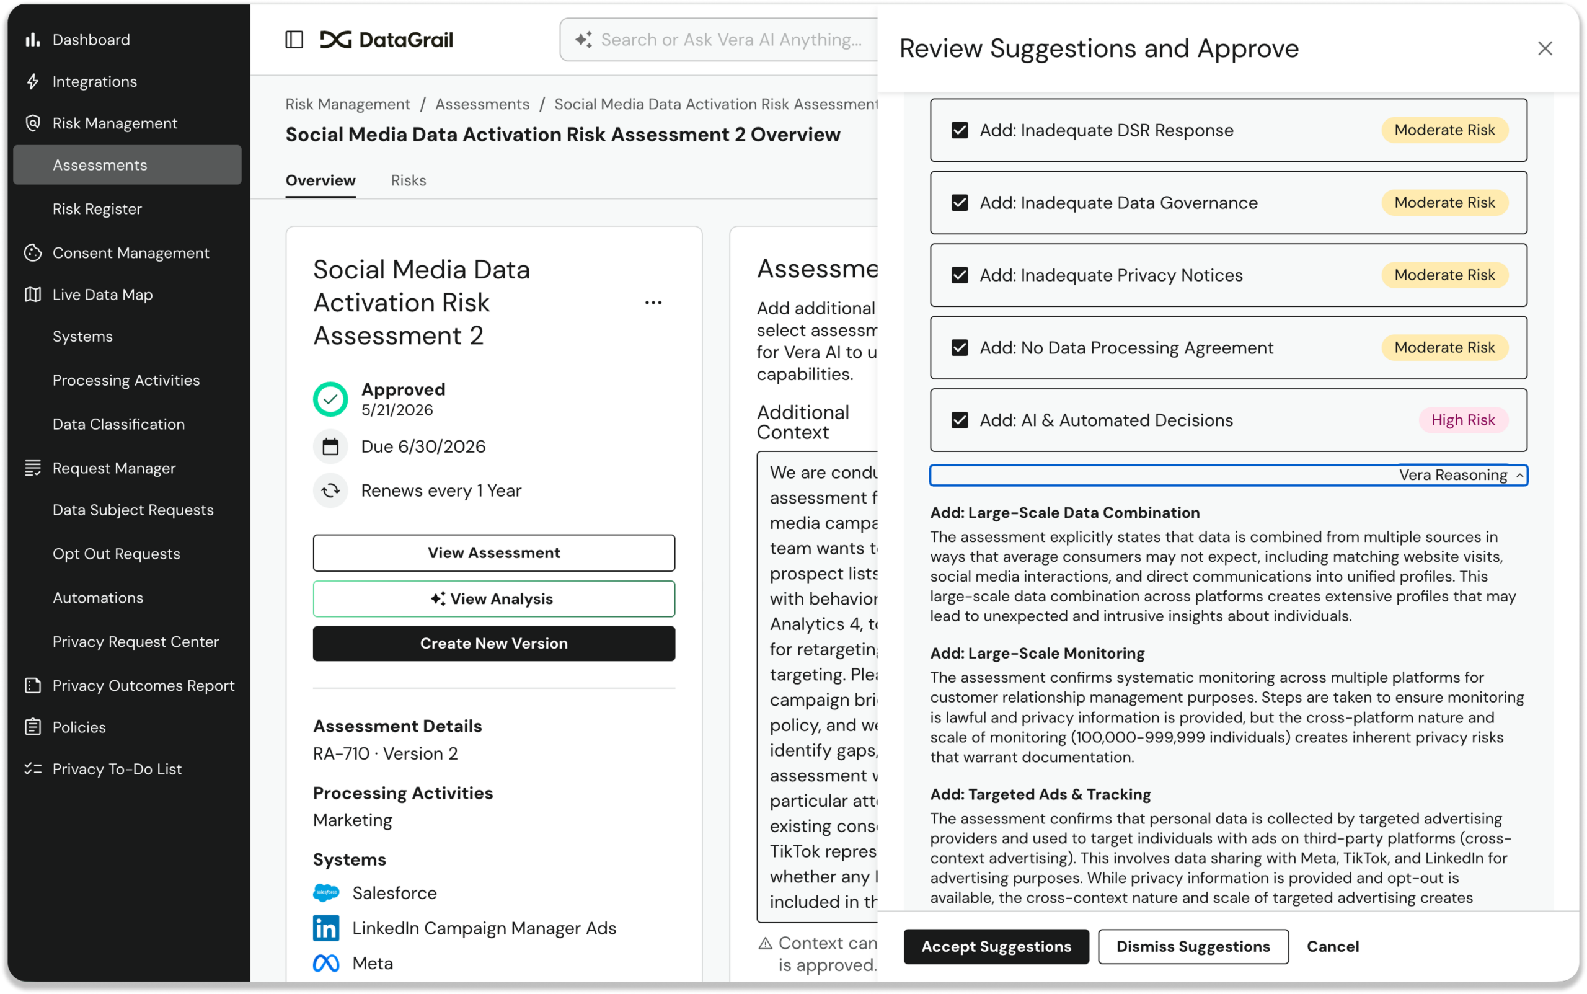This screenshot has width=1587, height=994.
Task: Click the Dismiss Suggestions button
Action: [x=1193, y=946]
